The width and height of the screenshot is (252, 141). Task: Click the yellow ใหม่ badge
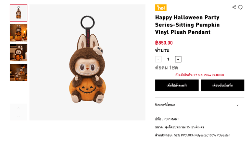pos(161,8)
